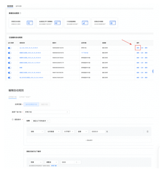Viewport: 162px width, 170px height.
Task: Open the opt_test_2020_06_15_20:49:21 rule name link
Action: pos(29,48)
